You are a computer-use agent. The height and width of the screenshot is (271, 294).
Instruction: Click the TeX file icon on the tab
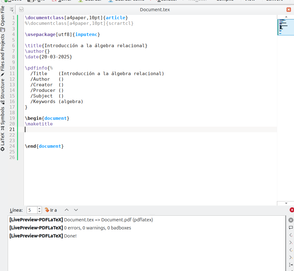(x=21, y=9)
